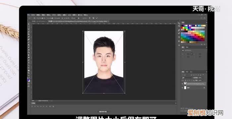Click the background color swatch

pyautogui.click(x=29, y=81)
